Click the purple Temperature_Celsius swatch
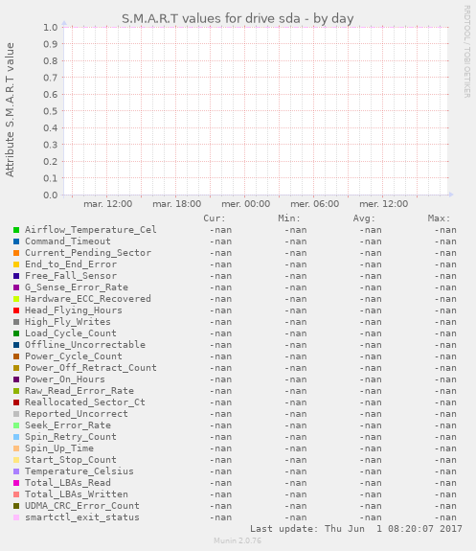 [x=16, y=471]
